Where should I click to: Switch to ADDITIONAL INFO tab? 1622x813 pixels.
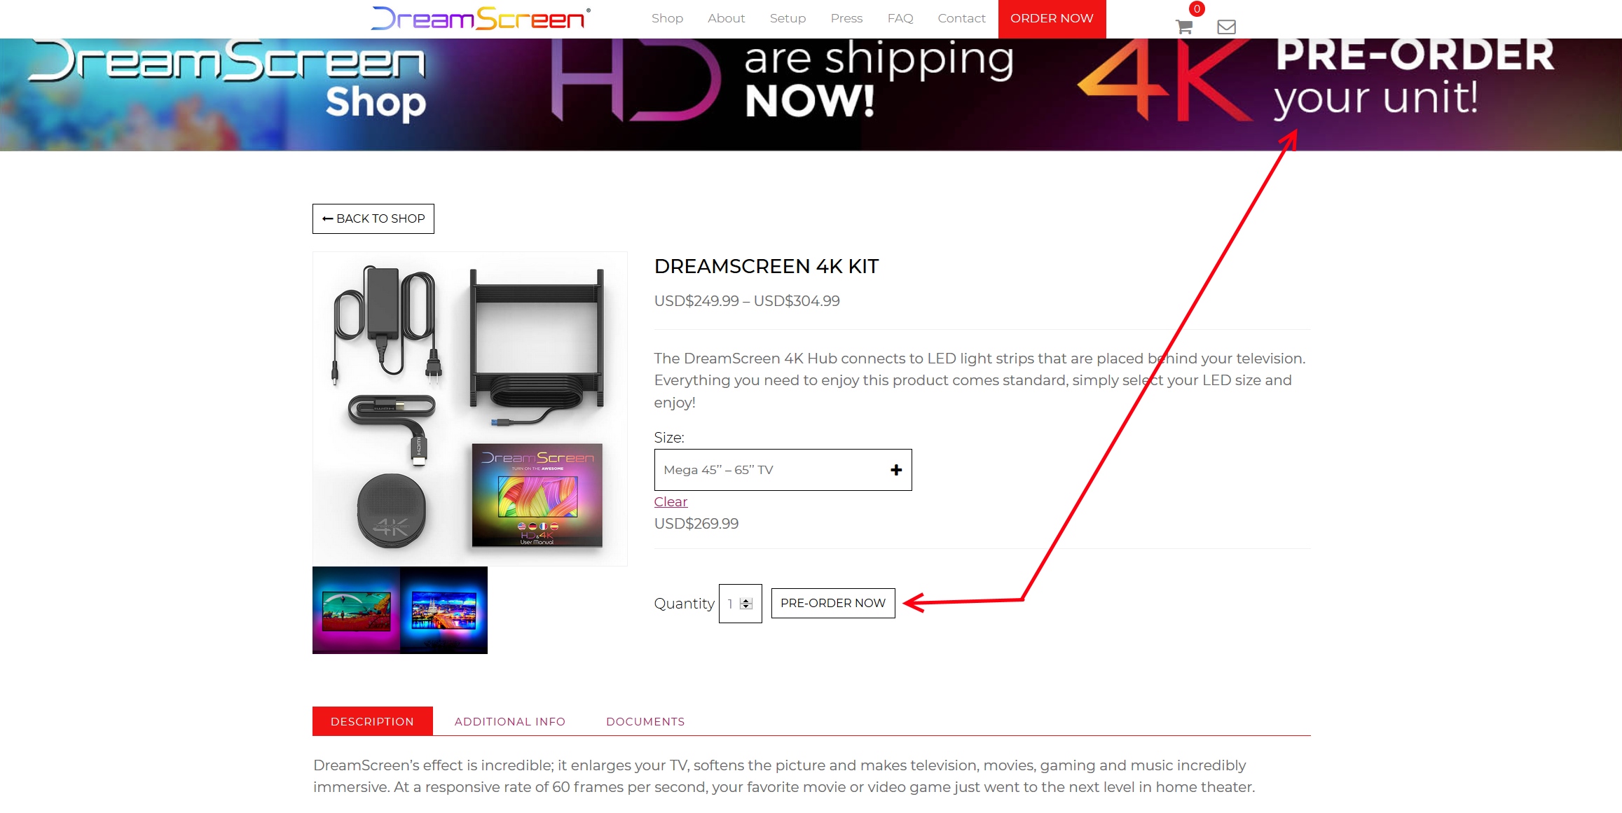[x=510, y=721]
